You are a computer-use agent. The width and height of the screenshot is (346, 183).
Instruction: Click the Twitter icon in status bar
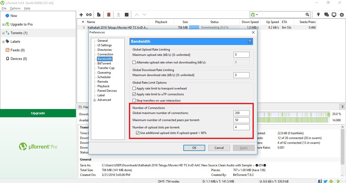325,181
